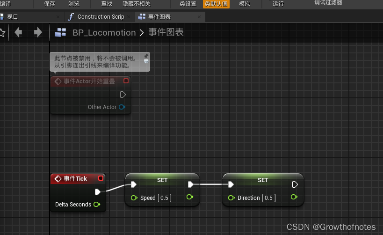
Task: Click the 事件Tick exec output pin
Action: tap(97, 192)
